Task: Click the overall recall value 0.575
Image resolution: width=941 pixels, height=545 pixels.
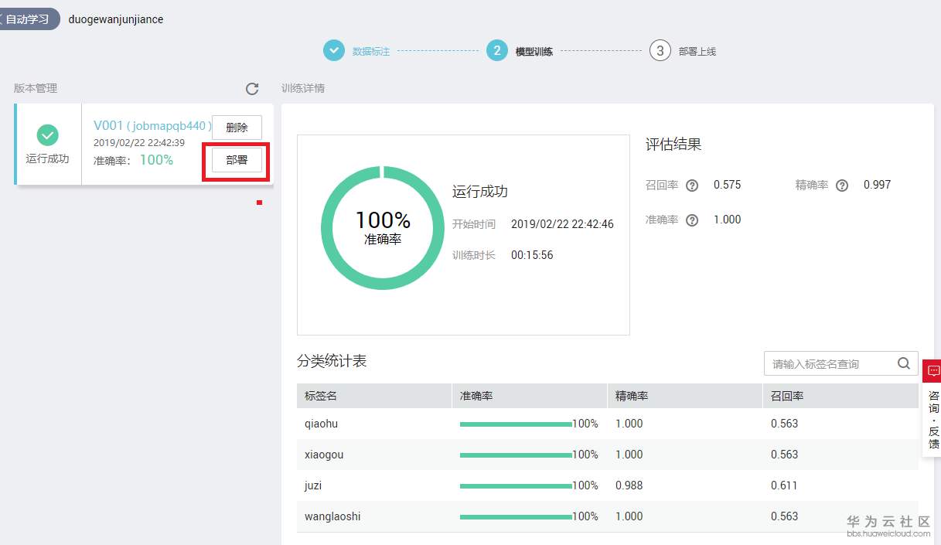Action: [727, 185]
